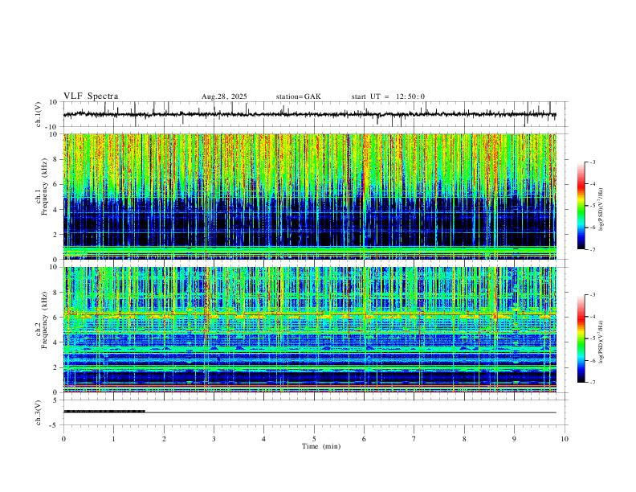The image size is (636, 492).
Task: Click the time tick label '10'
Action: click(x=565, y=439)
